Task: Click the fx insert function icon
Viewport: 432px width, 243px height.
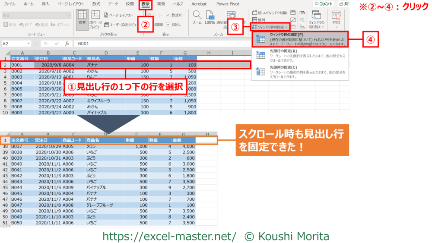Action: point(67,44)
